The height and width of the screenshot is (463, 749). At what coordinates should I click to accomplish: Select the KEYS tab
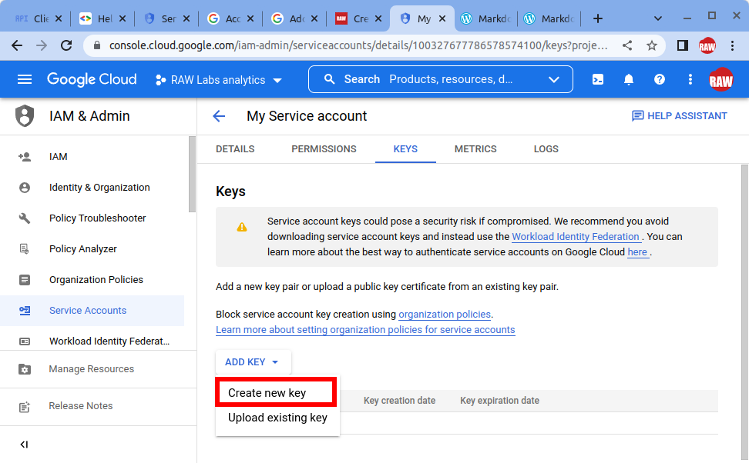tap(405, 148)
